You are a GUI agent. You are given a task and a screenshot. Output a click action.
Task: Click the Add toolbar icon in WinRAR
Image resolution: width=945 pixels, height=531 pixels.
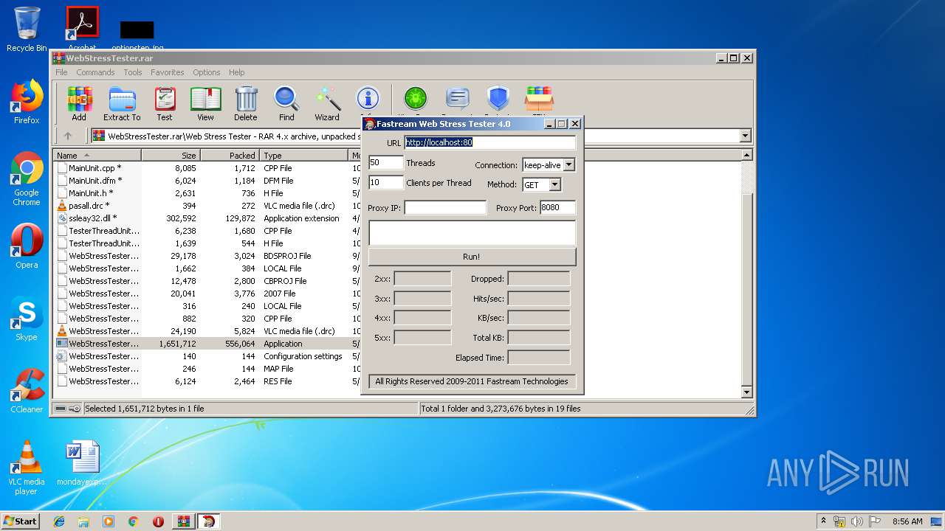[x=79, y=103]
